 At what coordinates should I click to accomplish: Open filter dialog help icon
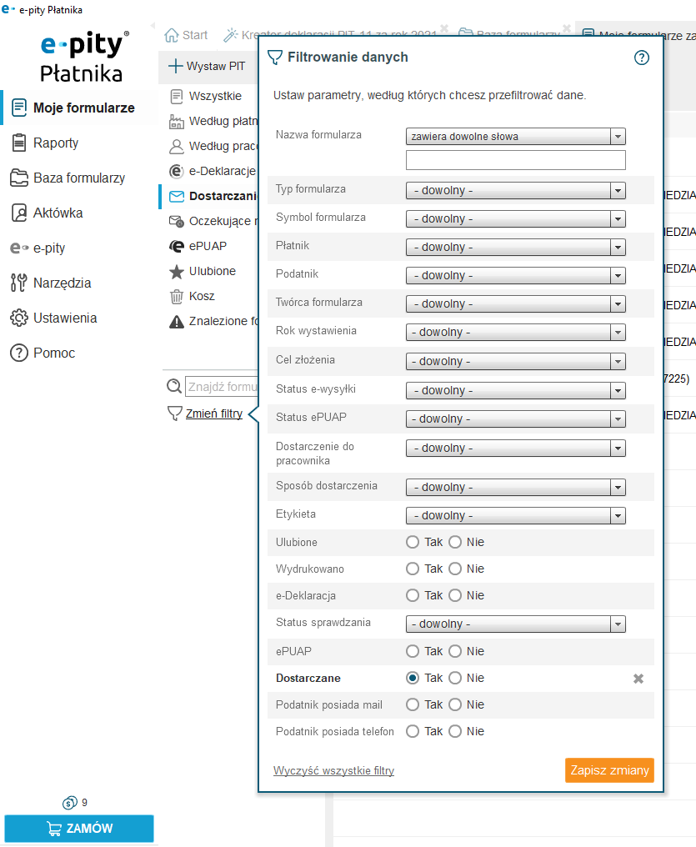642,58
